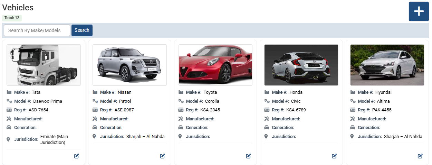Screen dimensions: 432x165
Task: Select registration number ASD-7654
Action: click(x=38, y=110)
